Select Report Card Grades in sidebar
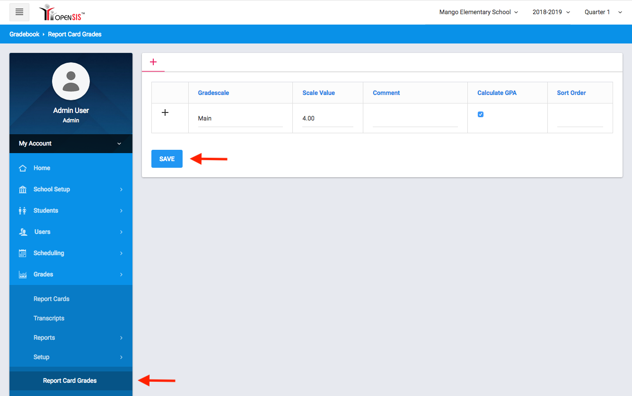Screen dimensions: 632x396 [70, 381]
